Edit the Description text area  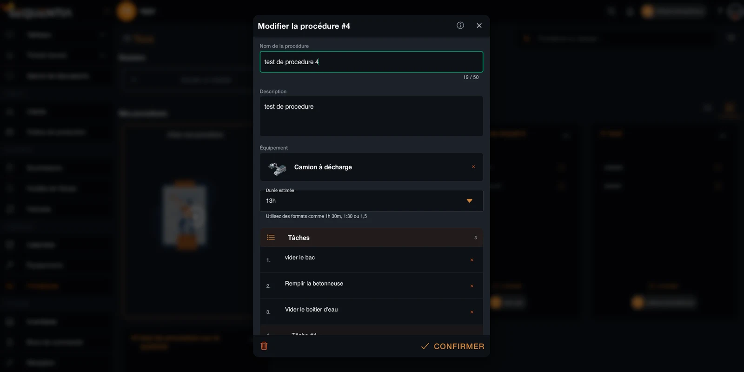371,116
